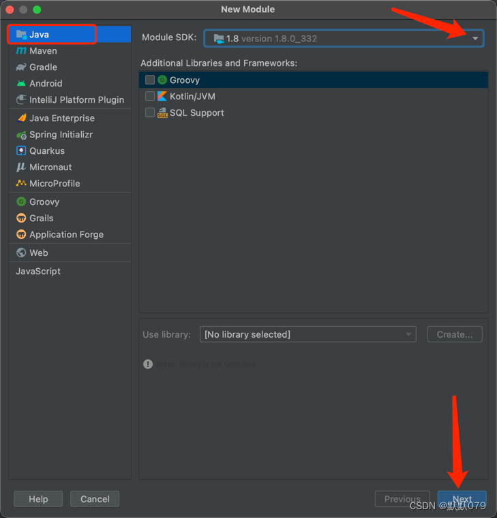Click the Android robot icon
497x518 pixels.
pyautogui.click(x=21, y=83)
